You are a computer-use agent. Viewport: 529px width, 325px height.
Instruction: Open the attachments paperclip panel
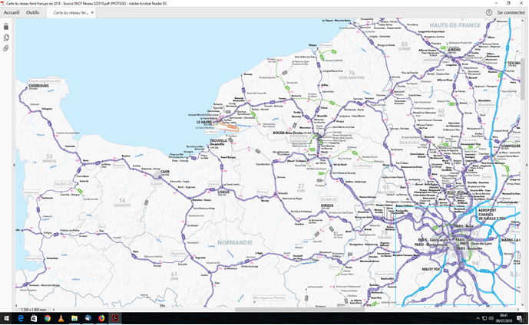tap(5, 48)
